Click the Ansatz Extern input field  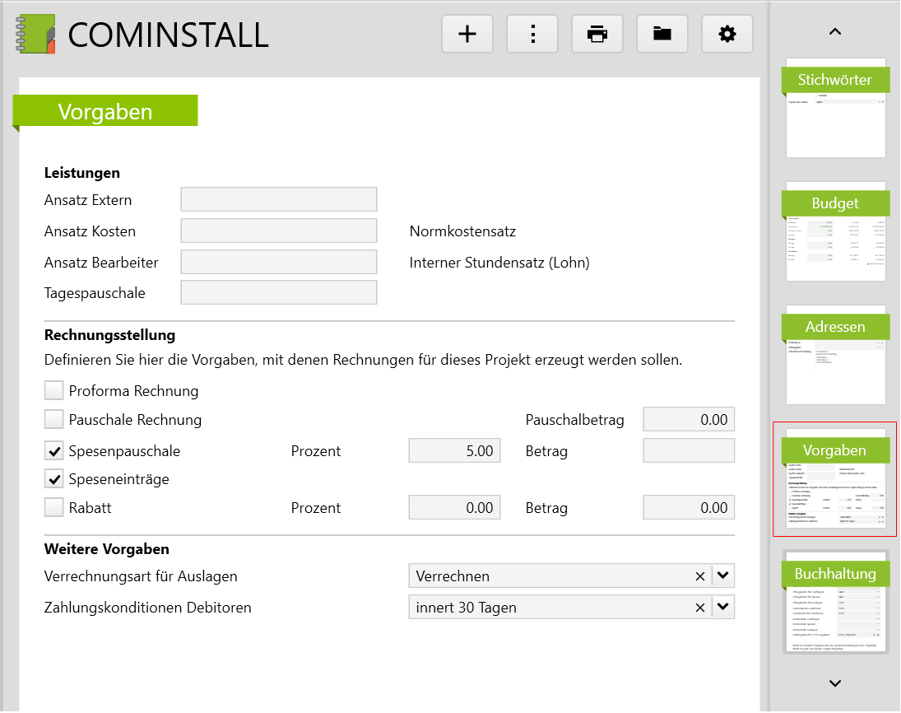click(x=278, y=200)
